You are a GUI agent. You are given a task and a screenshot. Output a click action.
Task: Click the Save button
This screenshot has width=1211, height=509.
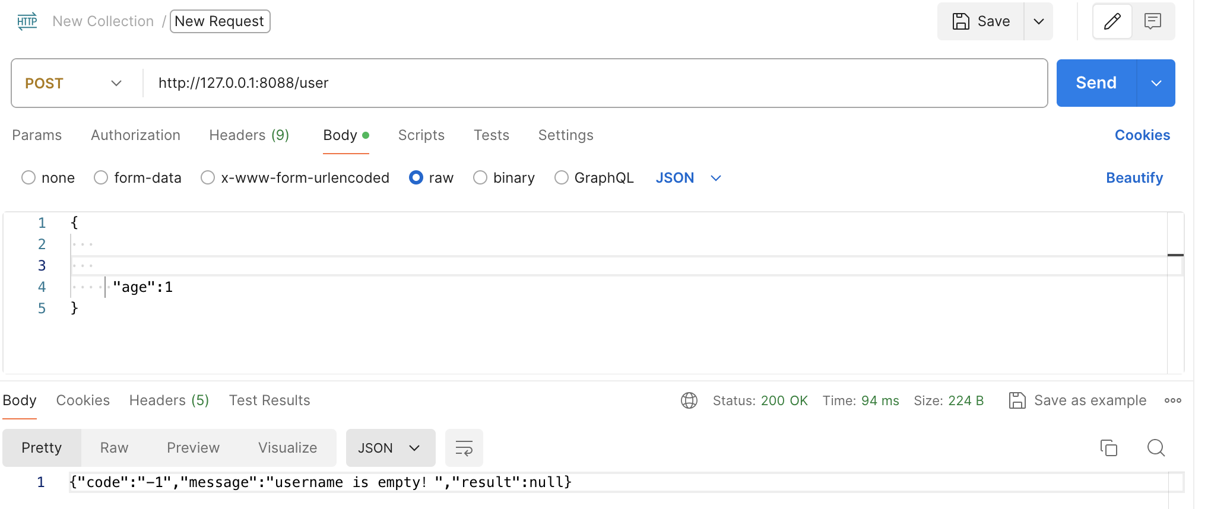pyautogui.click(x=981, y=21)
